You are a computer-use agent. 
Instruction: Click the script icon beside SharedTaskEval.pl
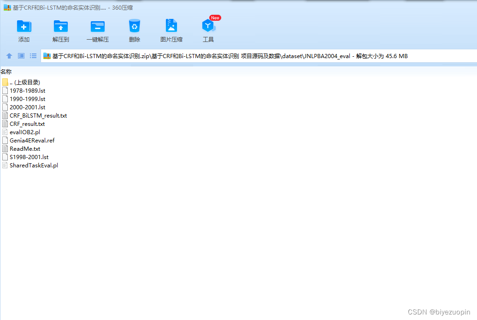click(x=5, y=166)
